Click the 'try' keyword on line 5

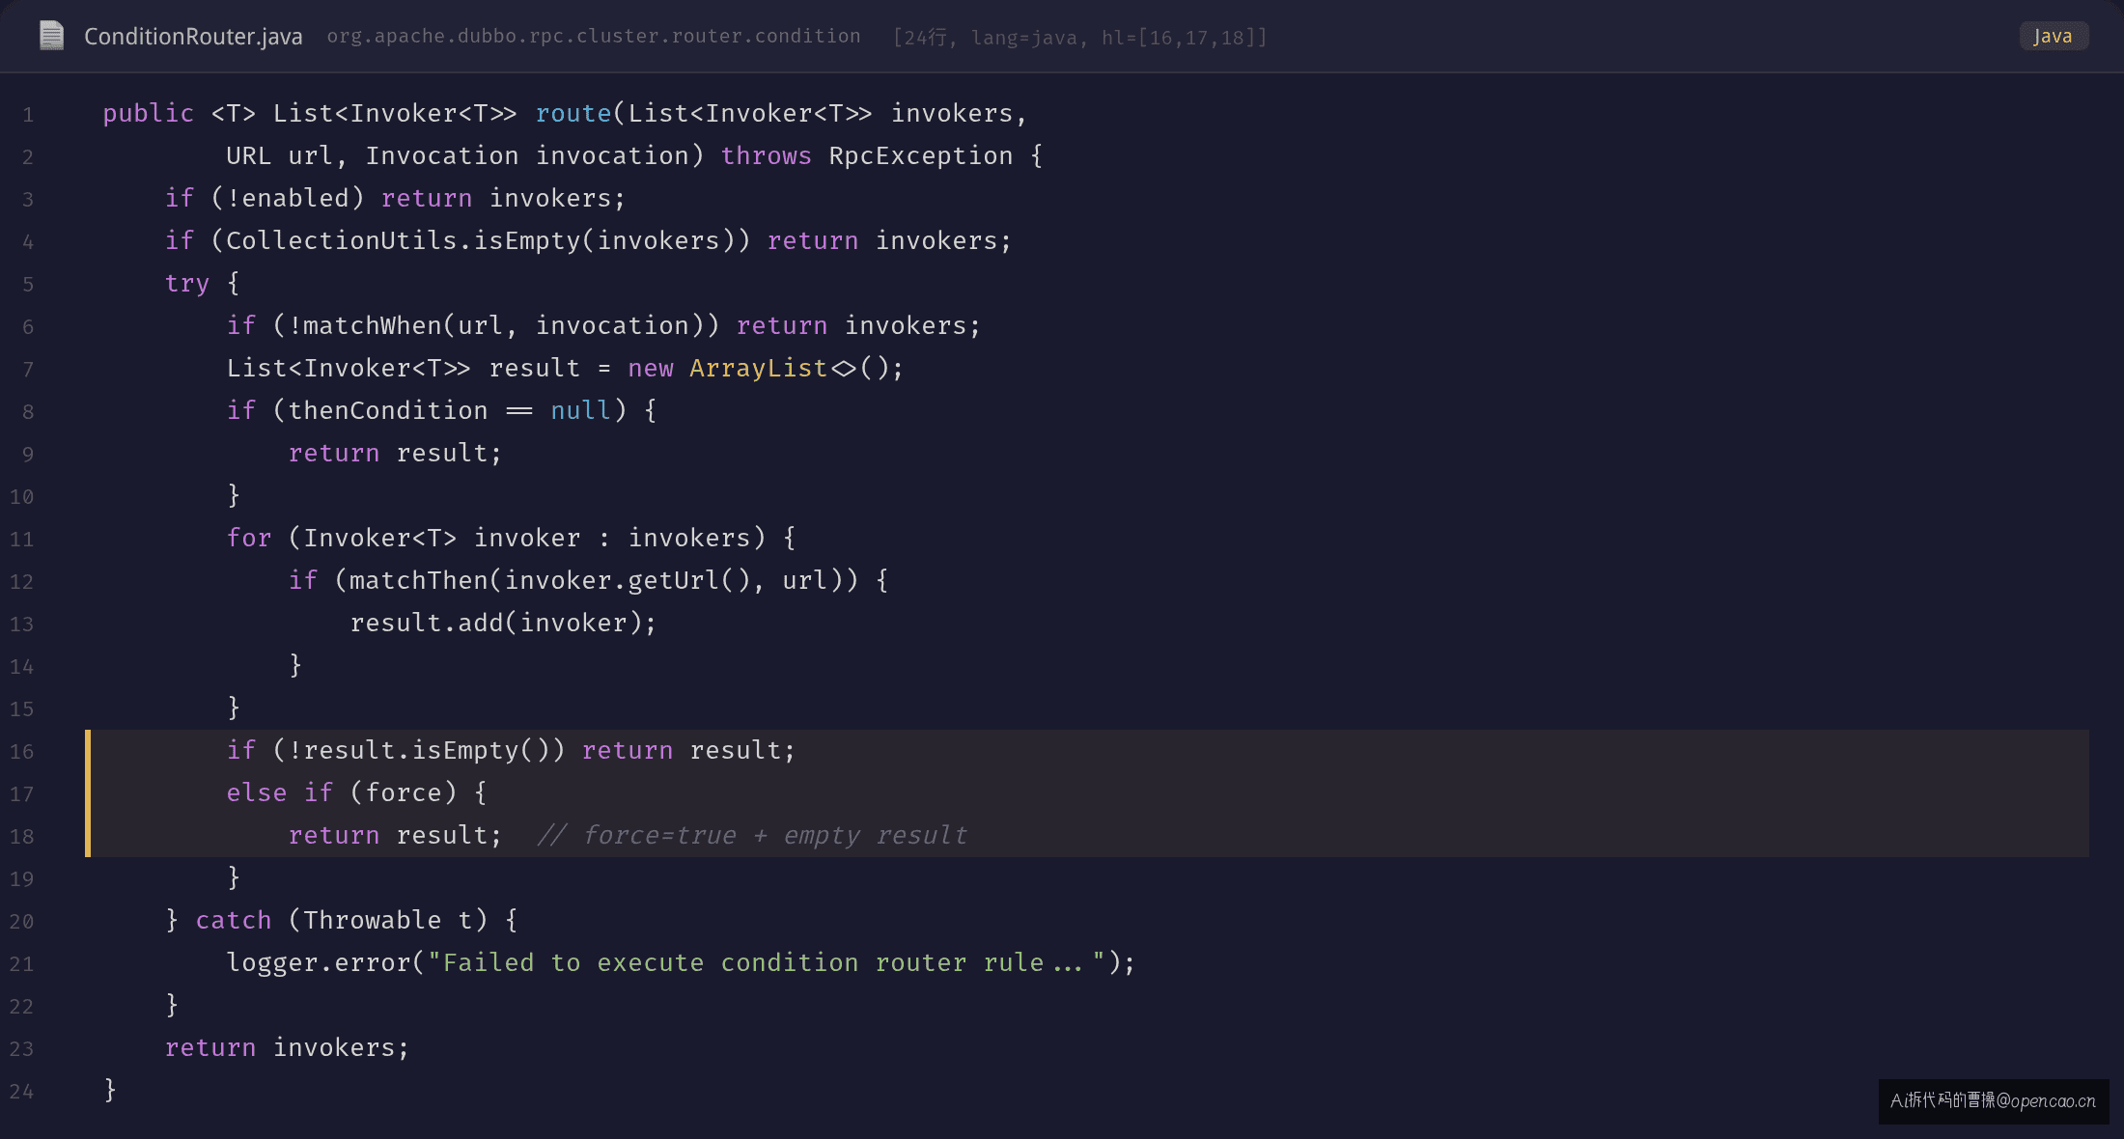point(187,283)
